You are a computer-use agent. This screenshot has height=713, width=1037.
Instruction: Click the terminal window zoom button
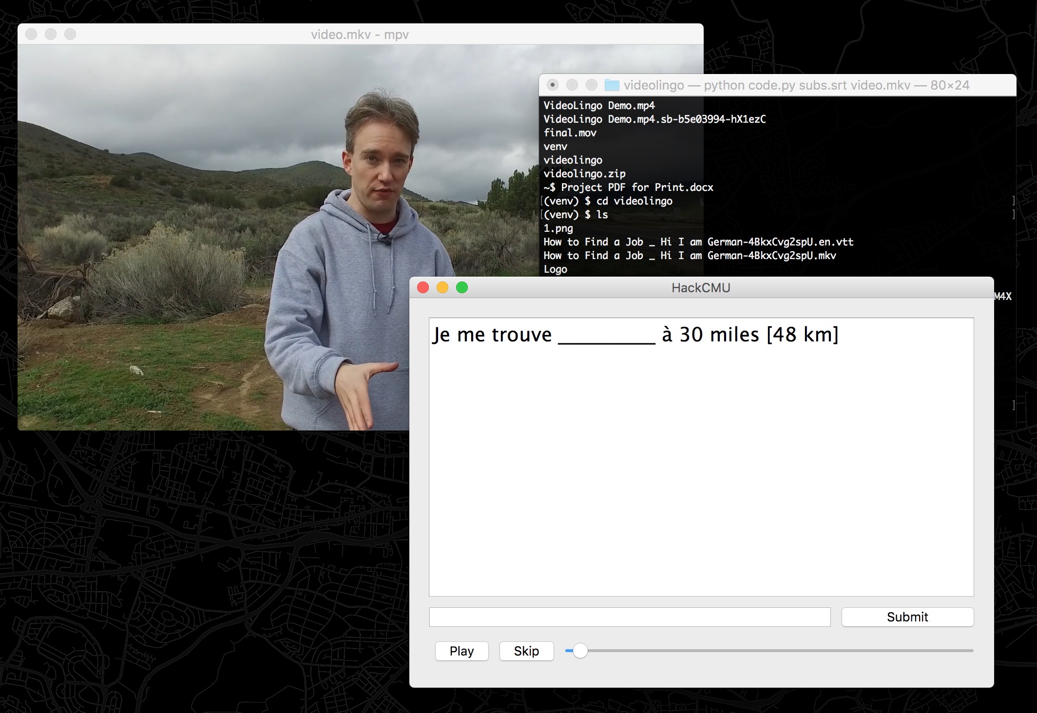coord(592,85)
